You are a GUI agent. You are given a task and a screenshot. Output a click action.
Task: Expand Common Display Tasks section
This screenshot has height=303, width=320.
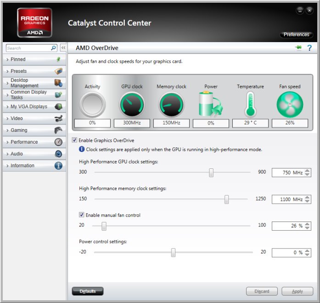[x=7, y=95]
